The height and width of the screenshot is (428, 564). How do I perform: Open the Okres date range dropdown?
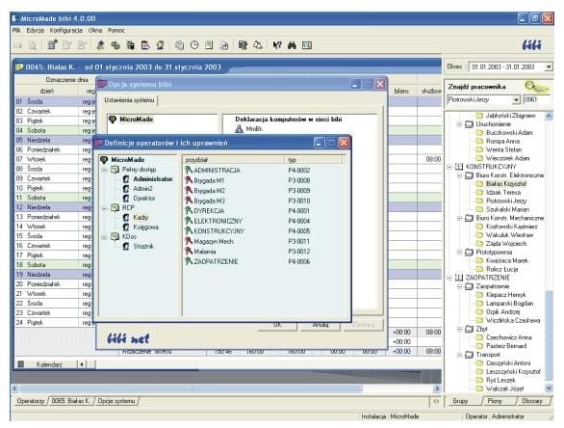[549, 67]
